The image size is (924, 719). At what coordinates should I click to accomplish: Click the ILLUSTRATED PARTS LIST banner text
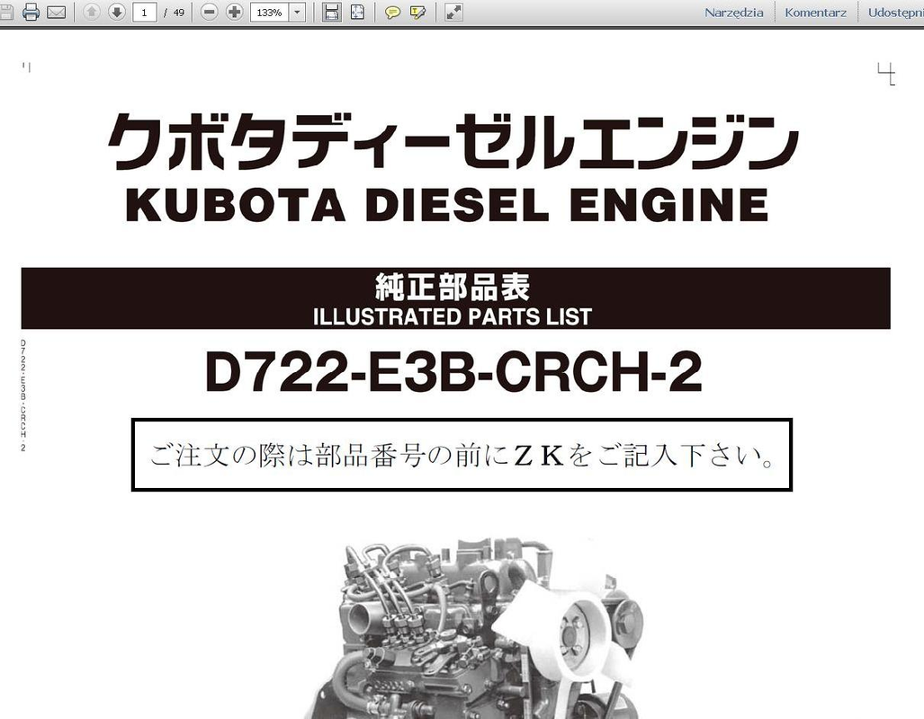point(452,316)
